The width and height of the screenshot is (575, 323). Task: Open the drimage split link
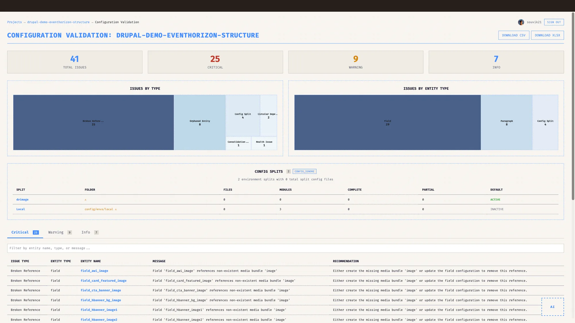pyautogui.click(x=22, y=200)
